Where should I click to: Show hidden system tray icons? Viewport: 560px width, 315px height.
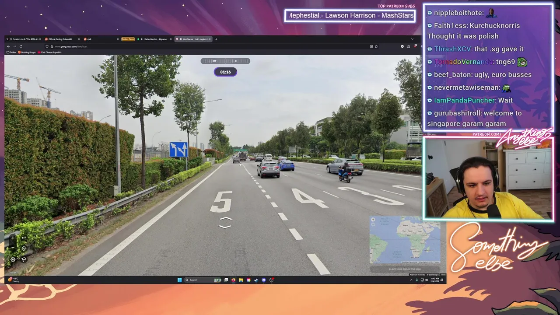[x=411, y=280]
